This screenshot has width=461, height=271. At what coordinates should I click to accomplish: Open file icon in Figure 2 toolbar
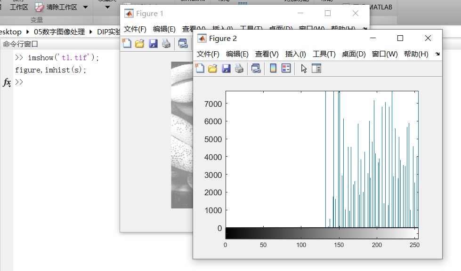212,69
